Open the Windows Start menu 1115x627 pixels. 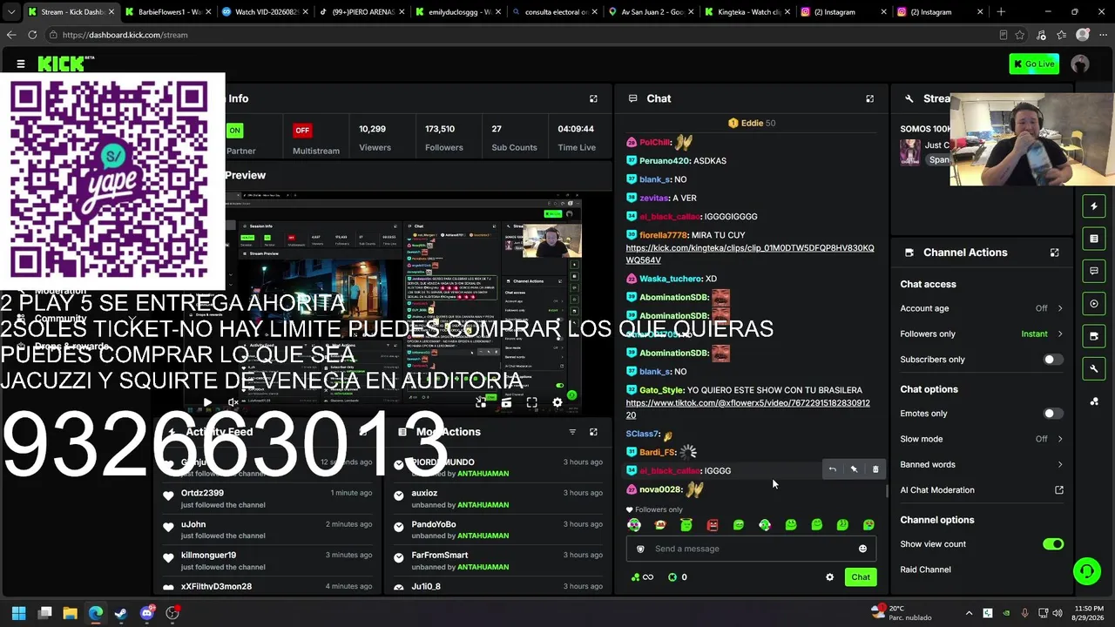coord(19,613)
